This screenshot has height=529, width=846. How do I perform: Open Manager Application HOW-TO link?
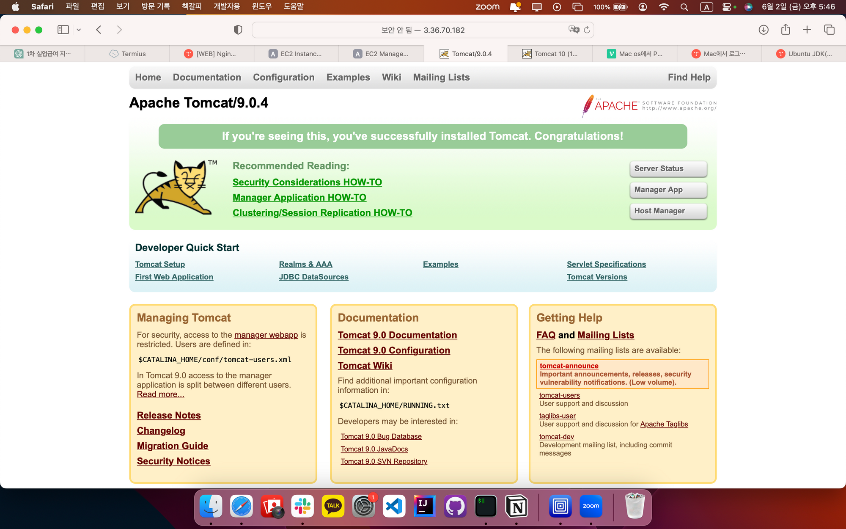coord(299,198)
